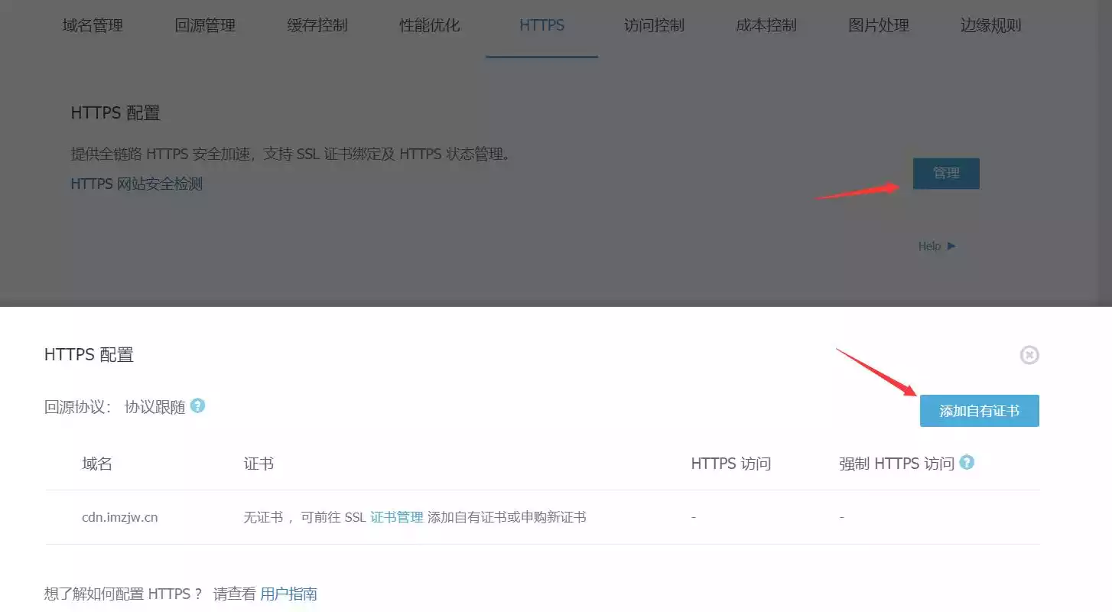Switch to 边缘规则 tab

tap(991, 26)
